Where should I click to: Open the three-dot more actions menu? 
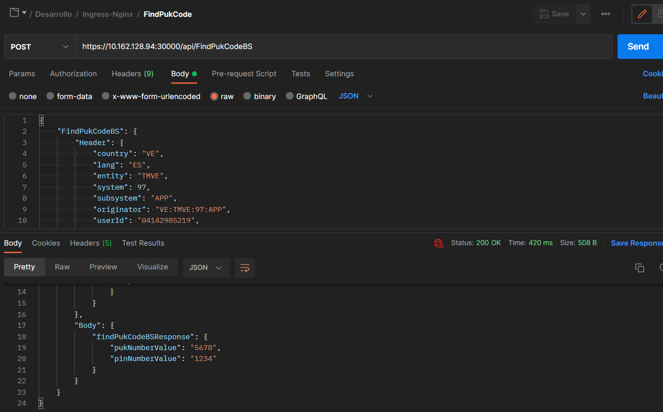coord(606,14)
